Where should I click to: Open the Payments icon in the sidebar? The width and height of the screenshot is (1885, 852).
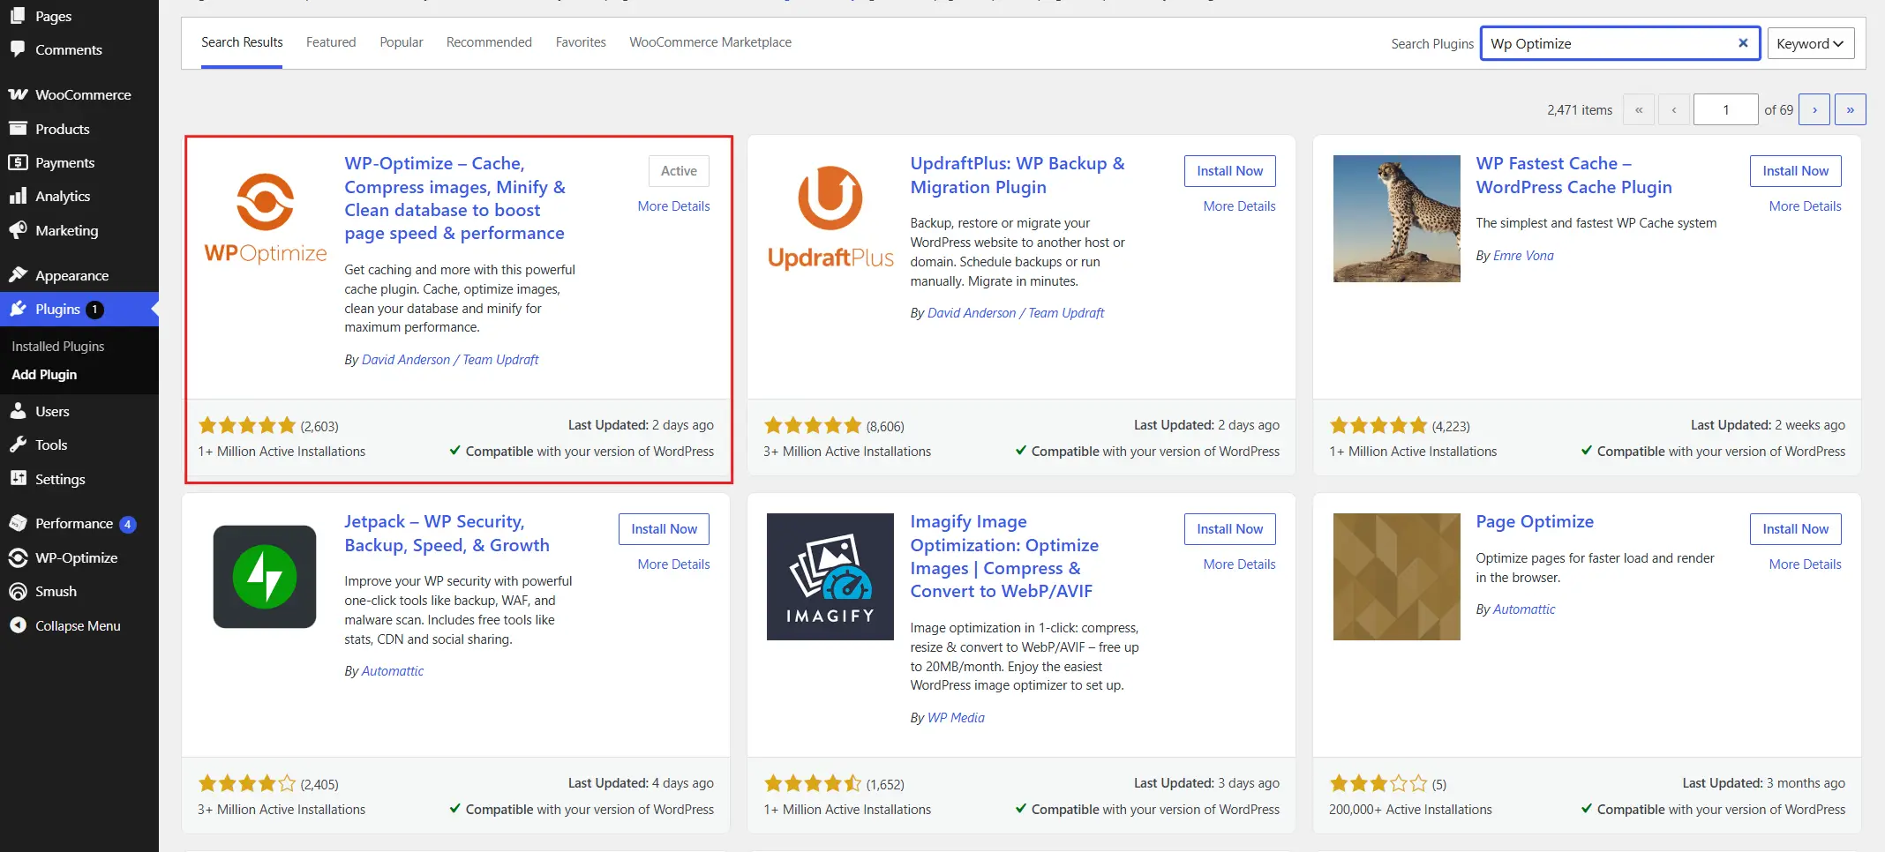(18, 162)
